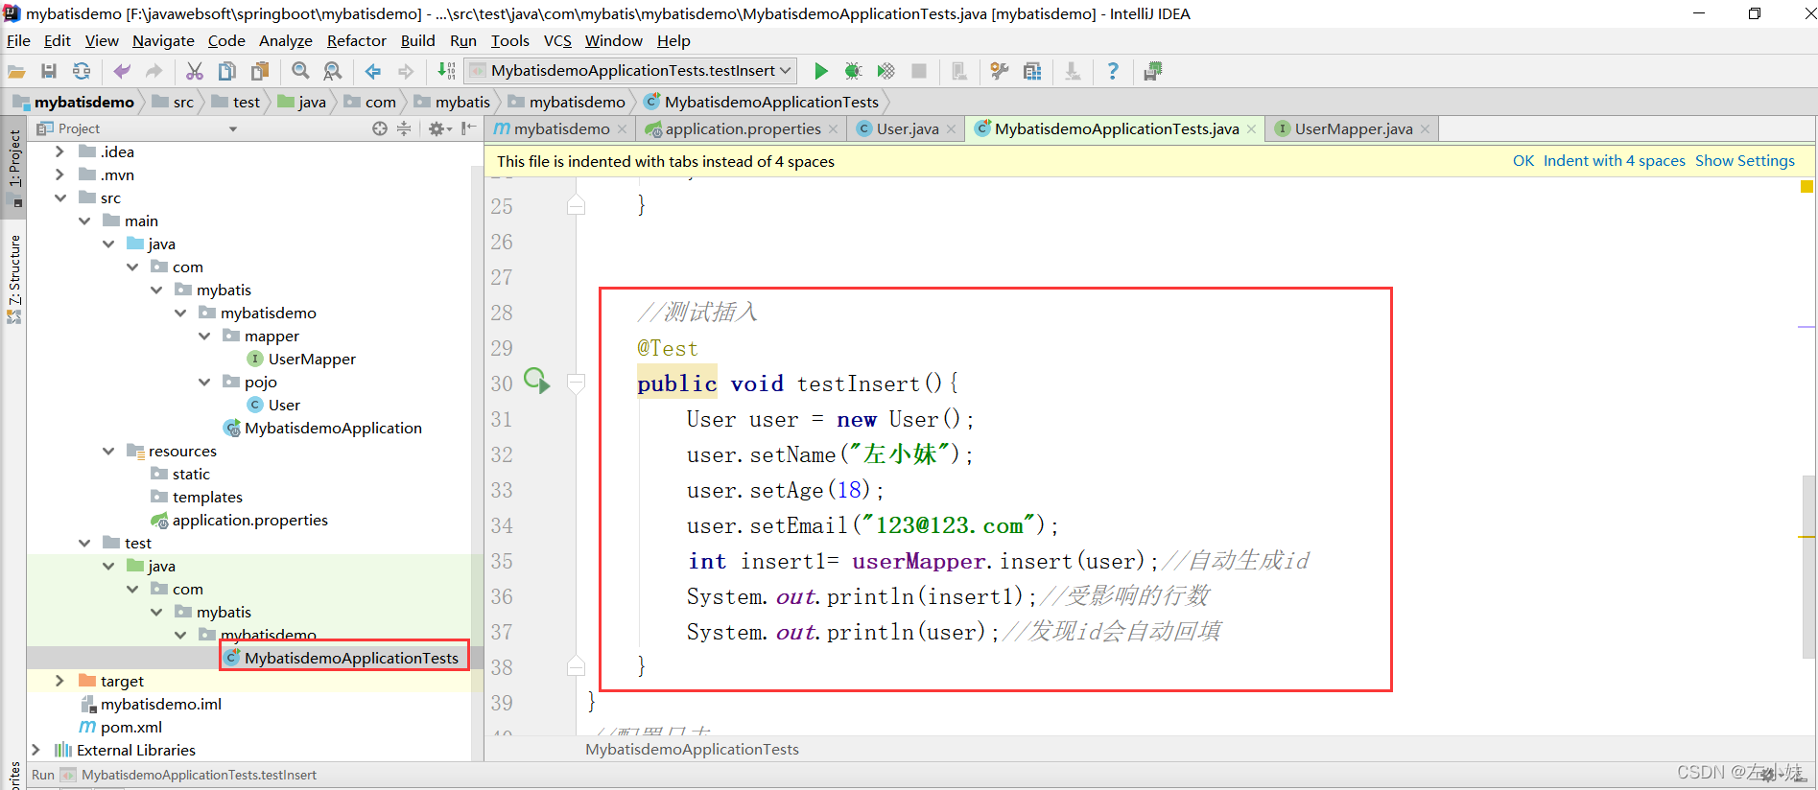Open the Project panel gear settings
Image resolution: width=1818 pixels, height=790 pixels.
[x=438, y=128]
